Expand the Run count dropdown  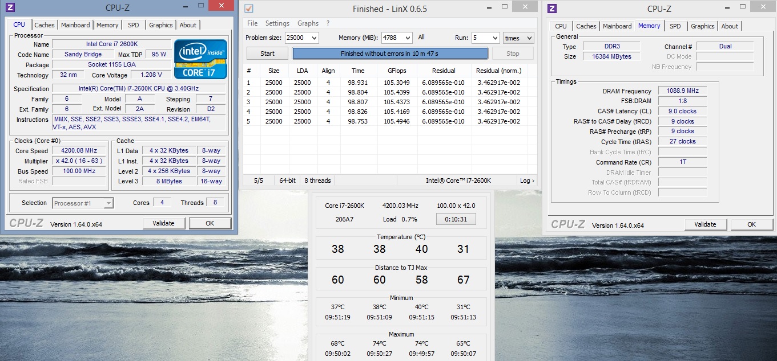point(494,38)
